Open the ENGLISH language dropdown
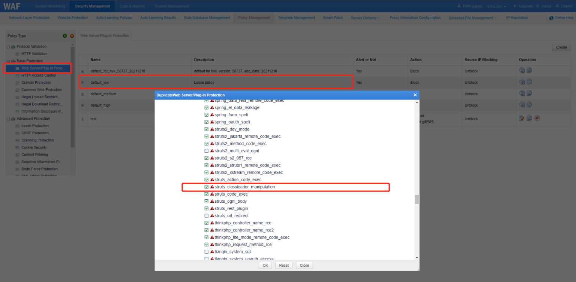576x282 pixels. (x=497, y=6)
